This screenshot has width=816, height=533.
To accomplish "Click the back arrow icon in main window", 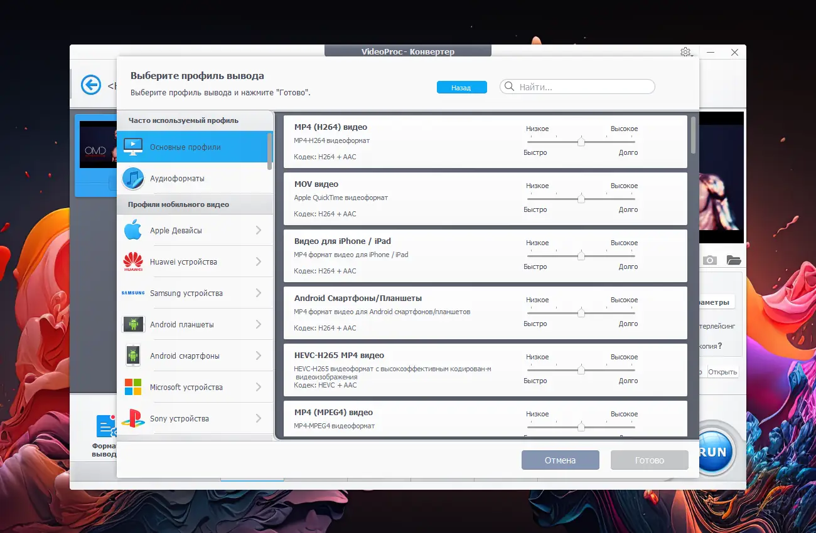I will pyautogui.click(x=91, y=85).
